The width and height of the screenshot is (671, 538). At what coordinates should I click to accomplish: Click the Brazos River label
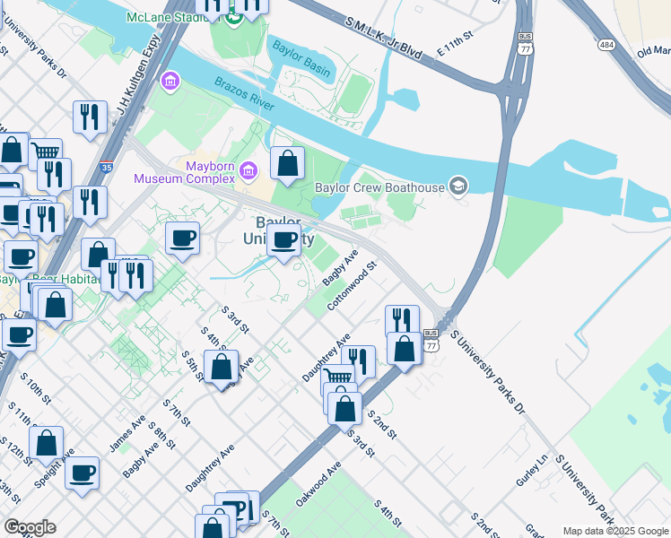(244, 93)
